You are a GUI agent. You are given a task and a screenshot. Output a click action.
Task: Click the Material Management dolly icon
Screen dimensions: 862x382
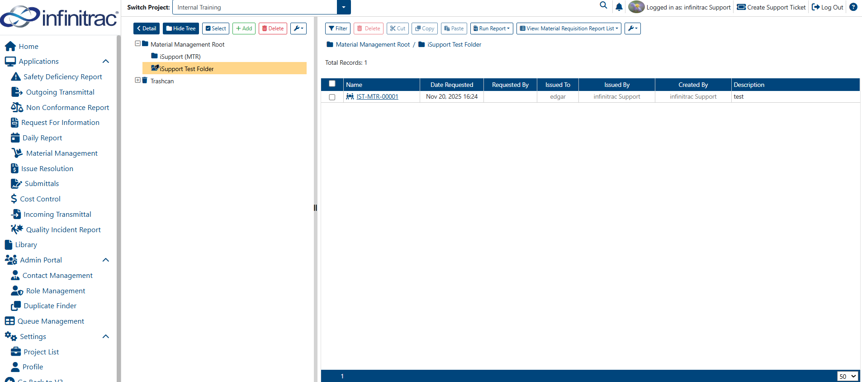click(x=17, y=153)
